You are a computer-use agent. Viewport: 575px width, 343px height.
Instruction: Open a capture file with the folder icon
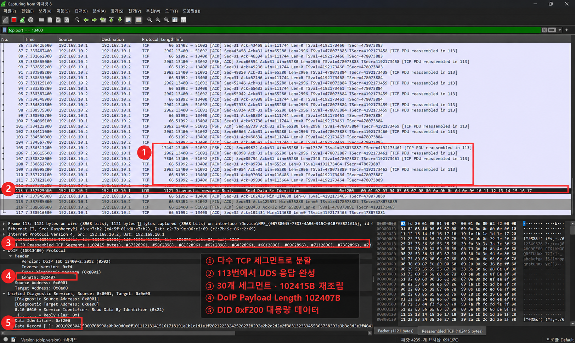click(41, 20)
